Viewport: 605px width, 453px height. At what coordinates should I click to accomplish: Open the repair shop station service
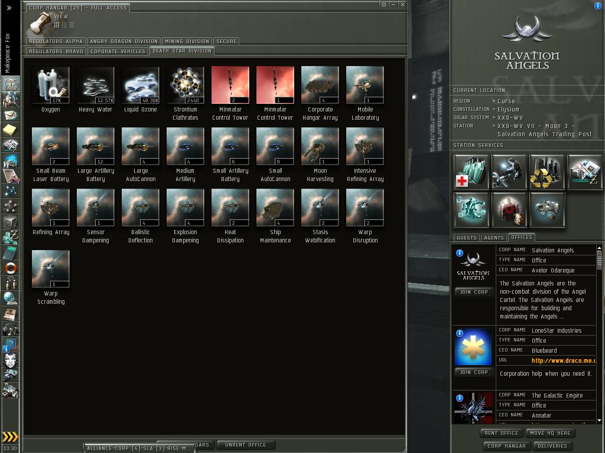[x=509, y=172]
